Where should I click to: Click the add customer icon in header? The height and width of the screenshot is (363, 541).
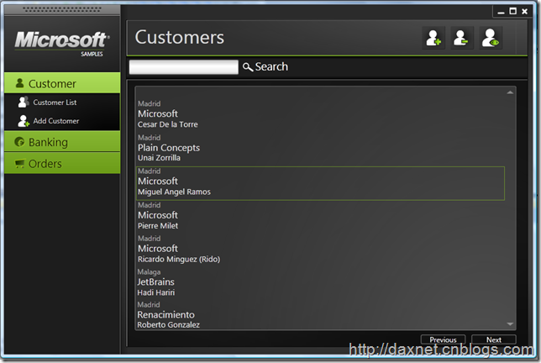pyautogui.click(x=434, y=39)
